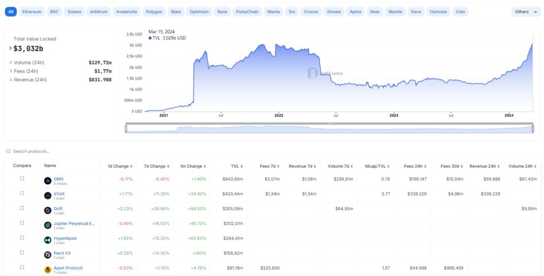Click the search magnifier icon
This screenshot has height=276, width=544.
click(x=8, y=151)
